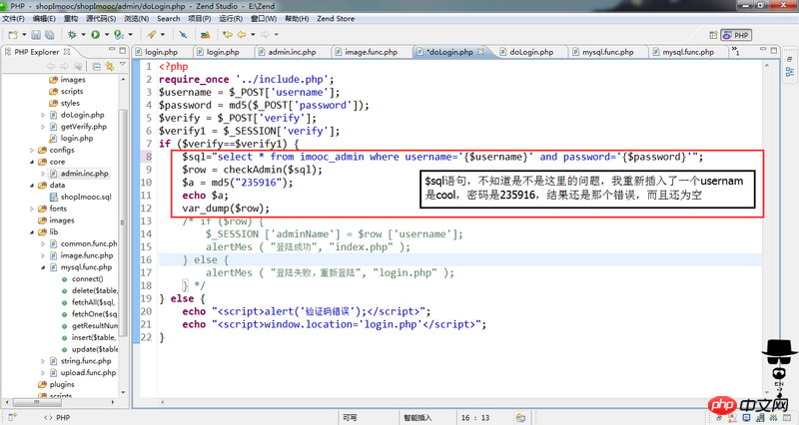This screenshot has width=799, height=425.
Task: Expand the fonts folder
Action: click(32, 209)
